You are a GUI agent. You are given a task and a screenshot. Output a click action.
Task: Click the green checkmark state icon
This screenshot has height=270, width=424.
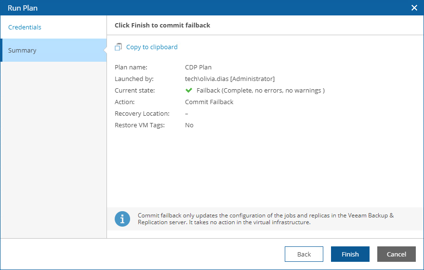[x=189, y=90]
